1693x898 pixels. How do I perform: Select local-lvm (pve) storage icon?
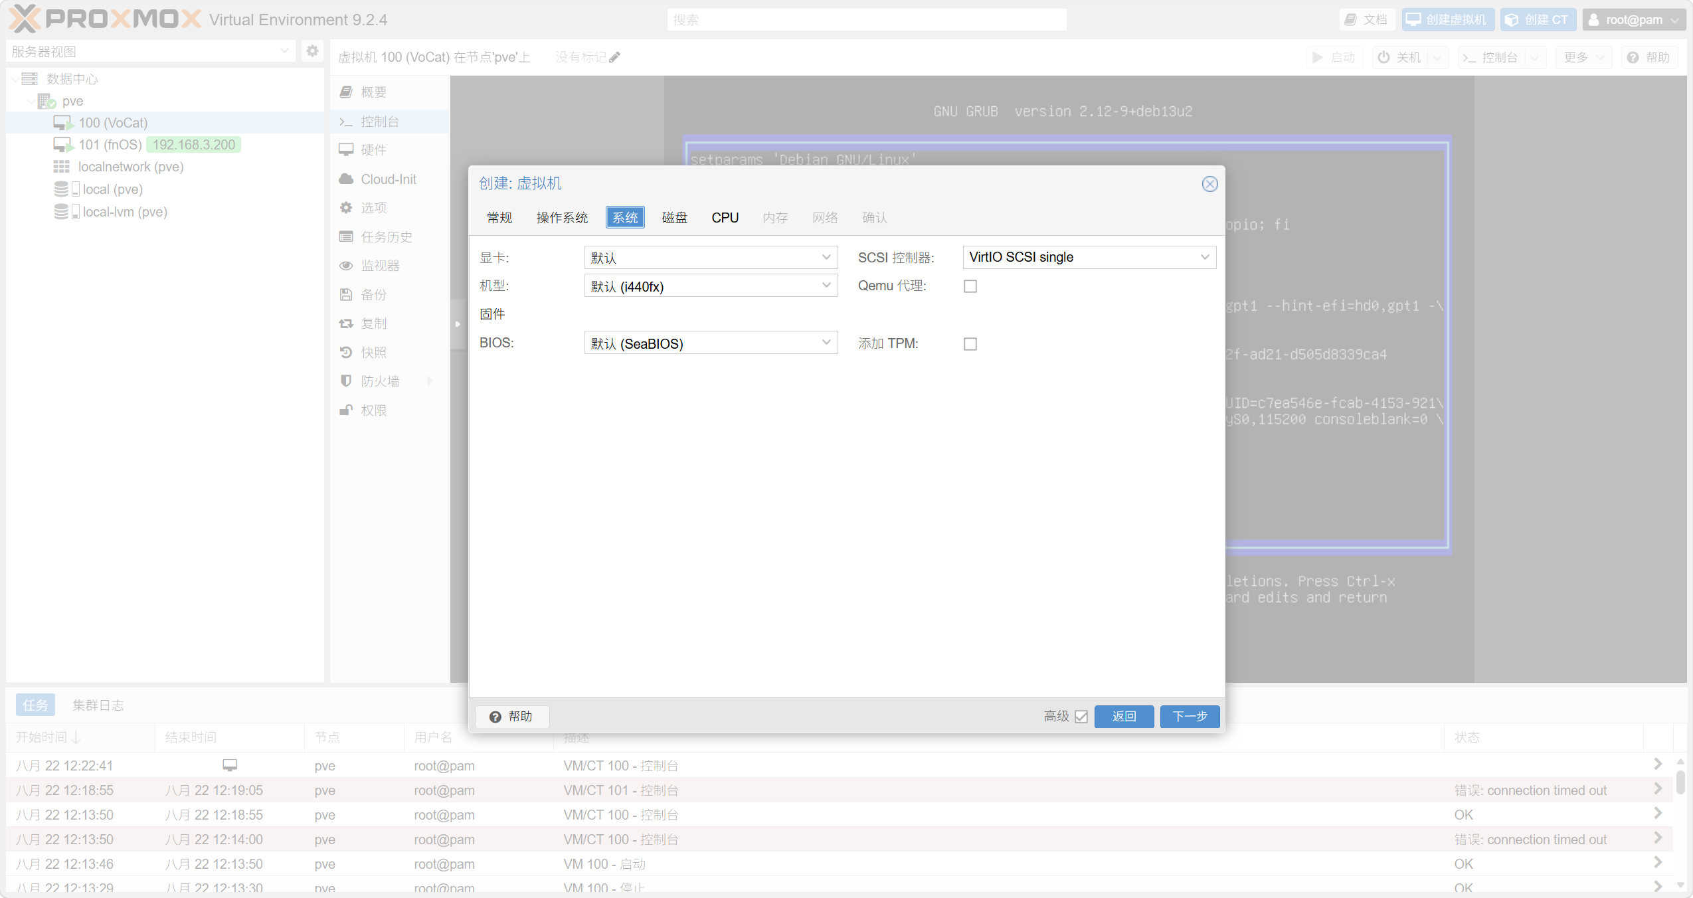(x=66, y=212)
